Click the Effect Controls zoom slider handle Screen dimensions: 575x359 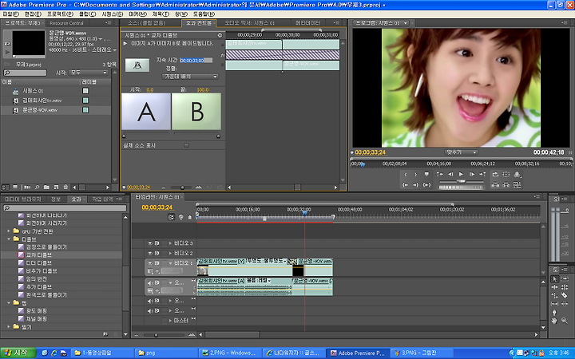pyautogui.click(x=182, y=187)
